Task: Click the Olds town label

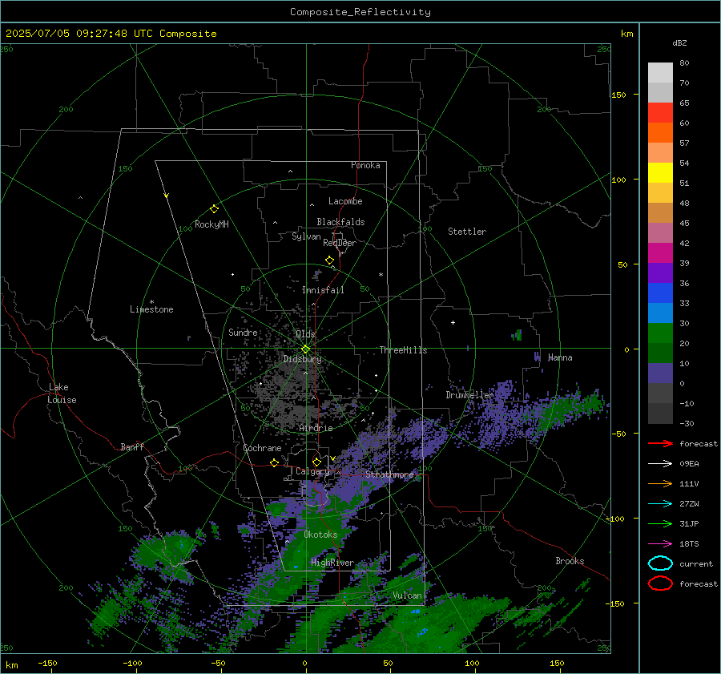Action: 305,333
